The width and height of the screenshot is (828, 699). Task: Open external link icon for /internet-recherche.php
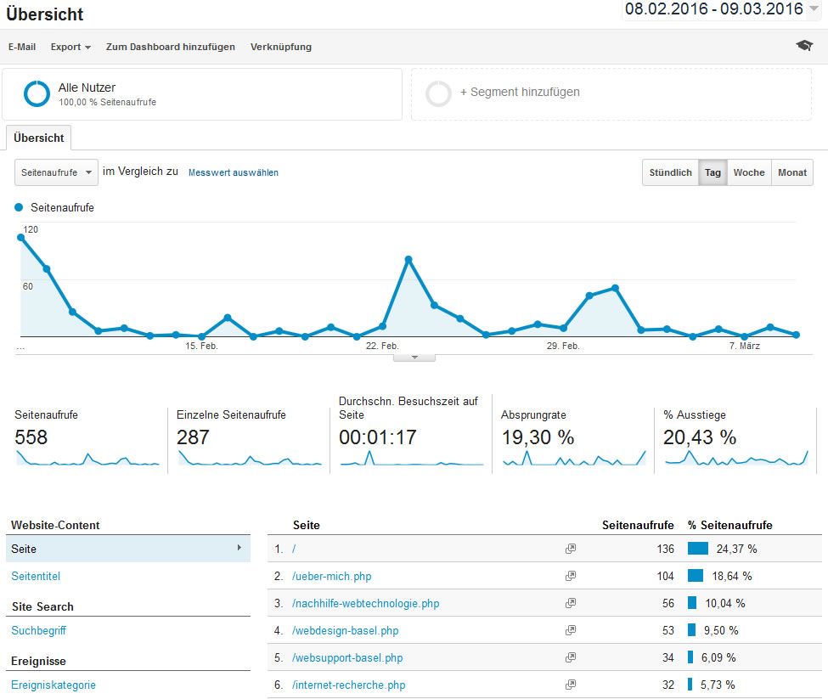point(571,685)
